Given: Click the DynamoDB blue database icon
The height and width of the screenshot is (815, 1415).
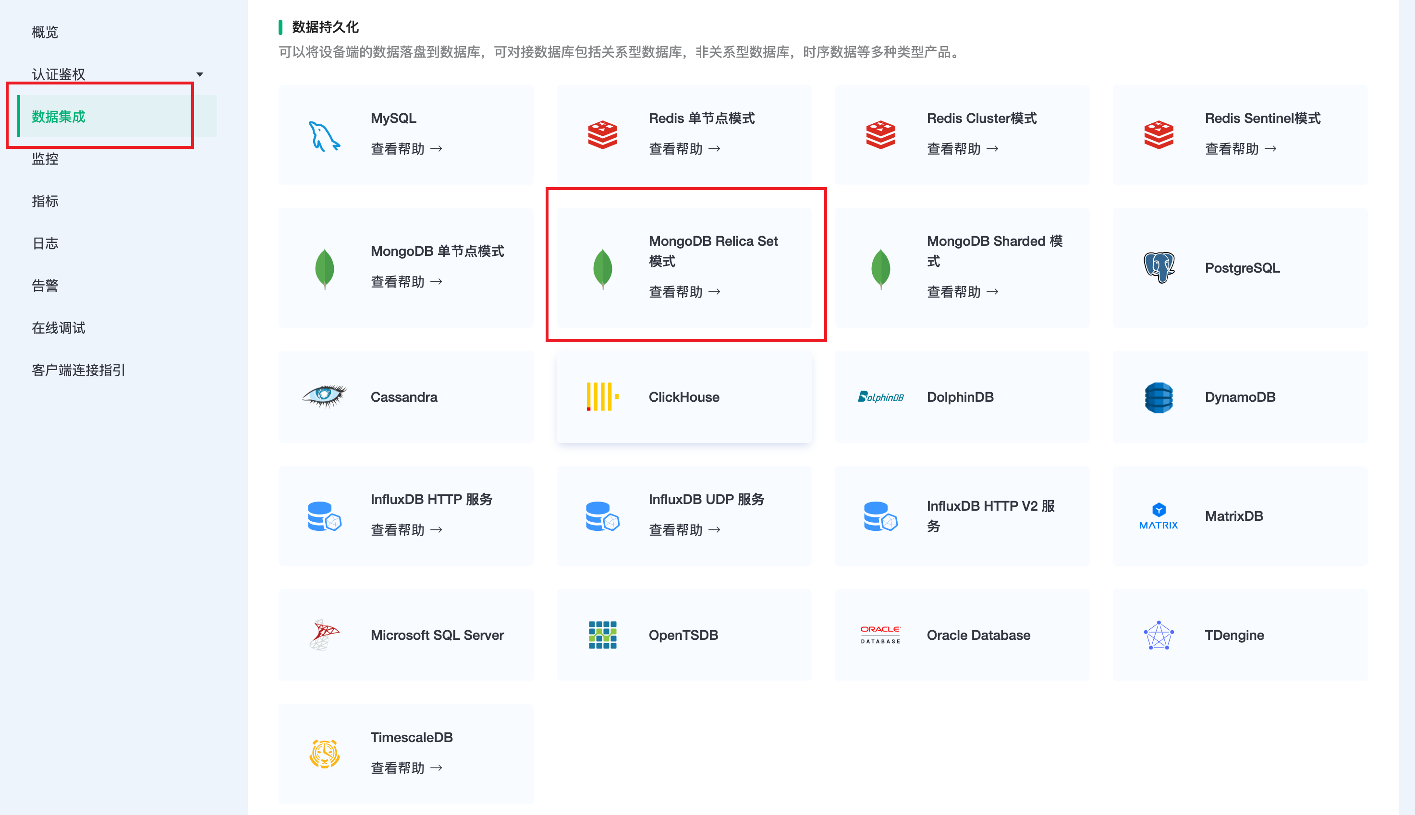Looking at the screenshot, I should (1159, 397).
